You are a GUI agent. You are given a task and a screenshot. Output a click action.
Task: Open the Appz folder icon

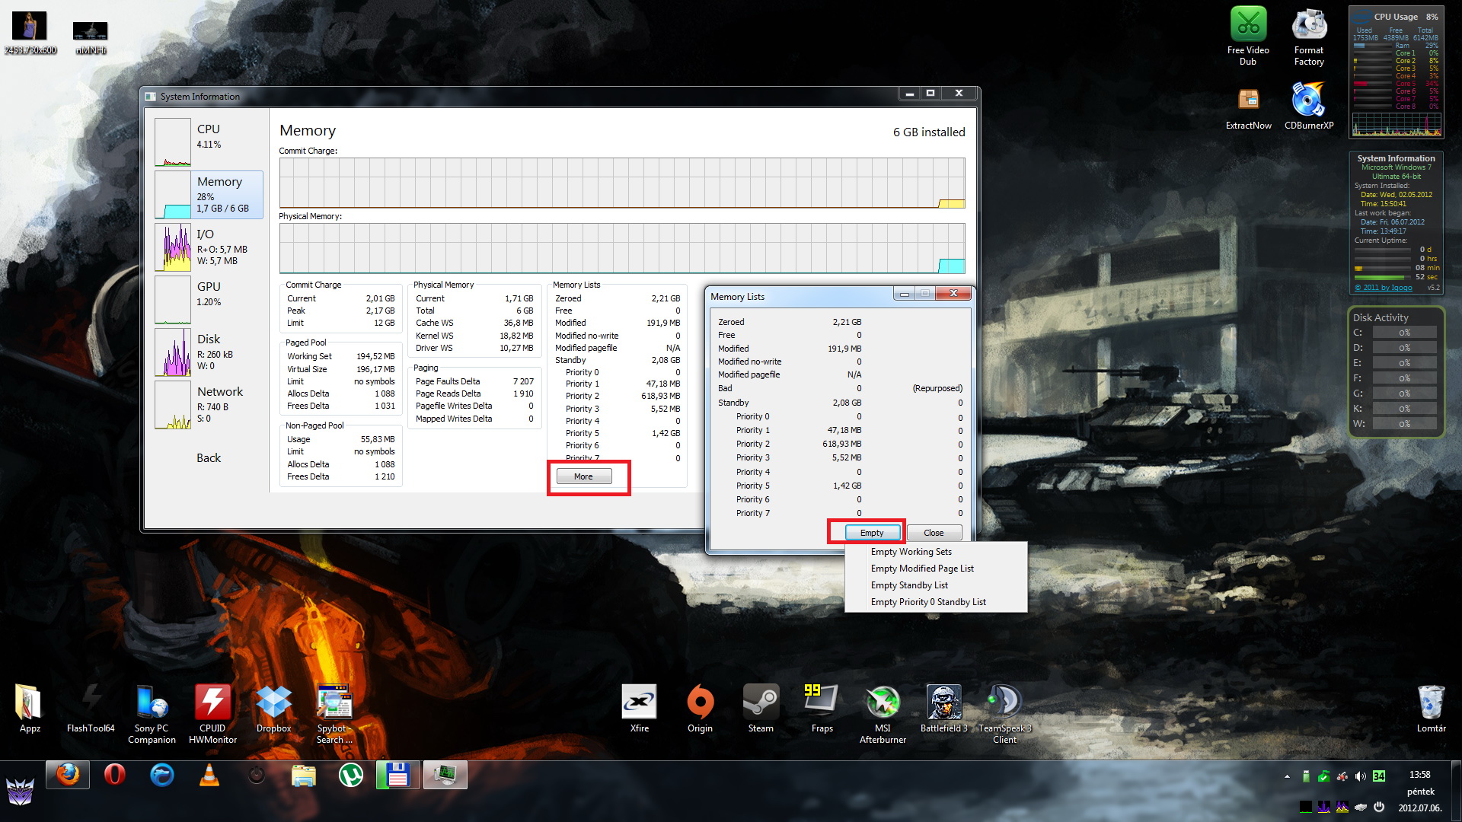click(x=30, y=709)
